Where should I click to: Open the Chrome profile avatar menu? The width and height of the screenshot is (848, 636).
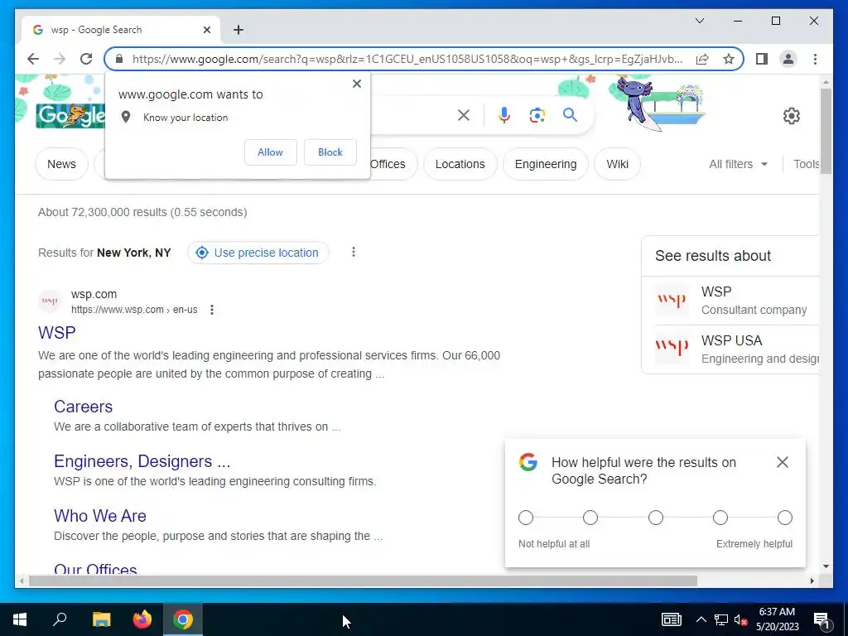coord(788,59)
